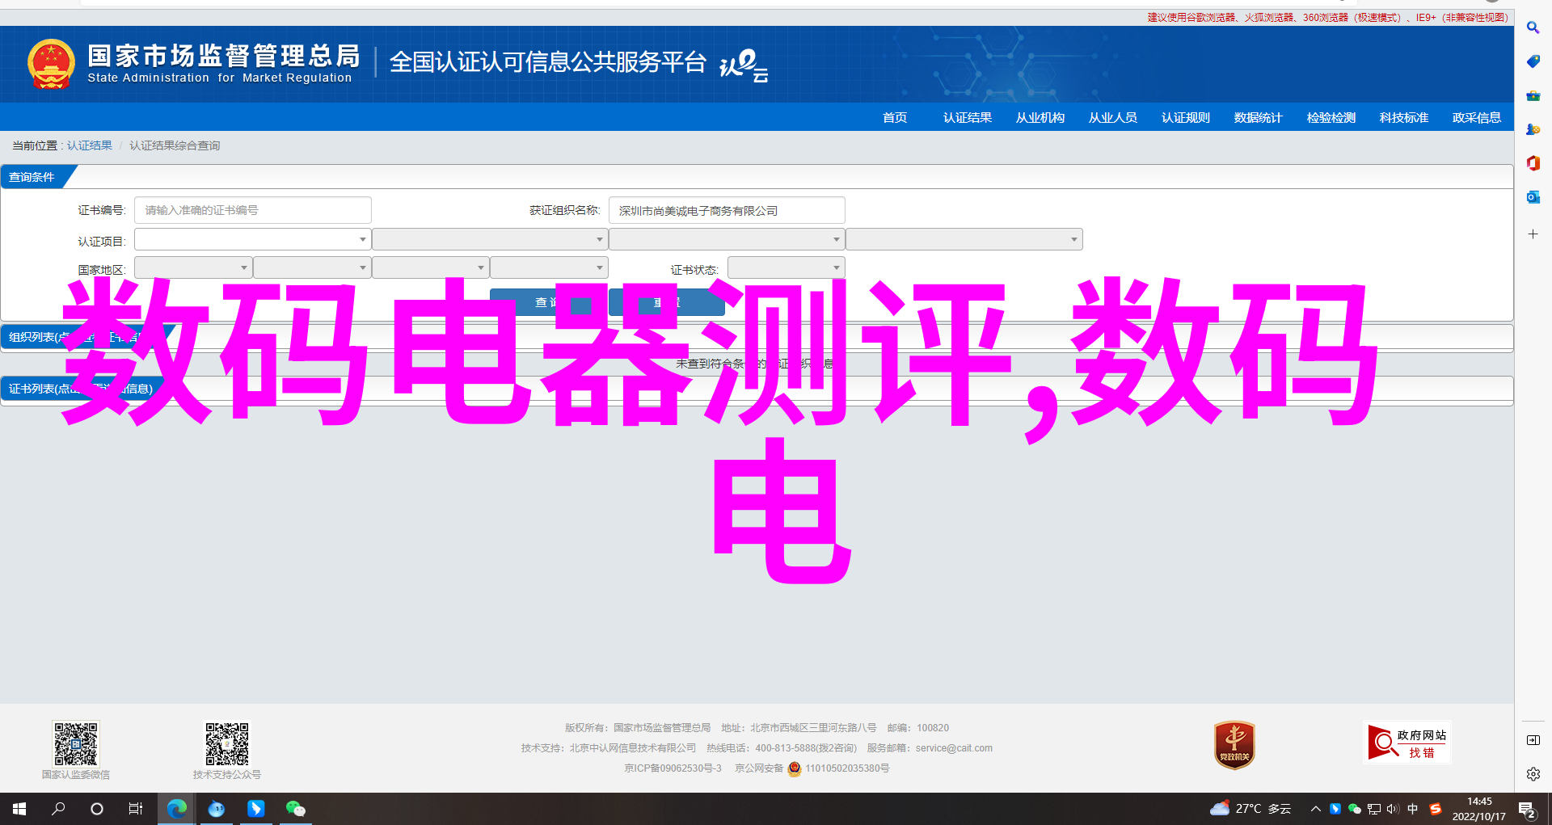The height and width of the screenshot is (825, 1552).
Task: Expand the third 国家地区 dropdown
Action: click(431, 267)
